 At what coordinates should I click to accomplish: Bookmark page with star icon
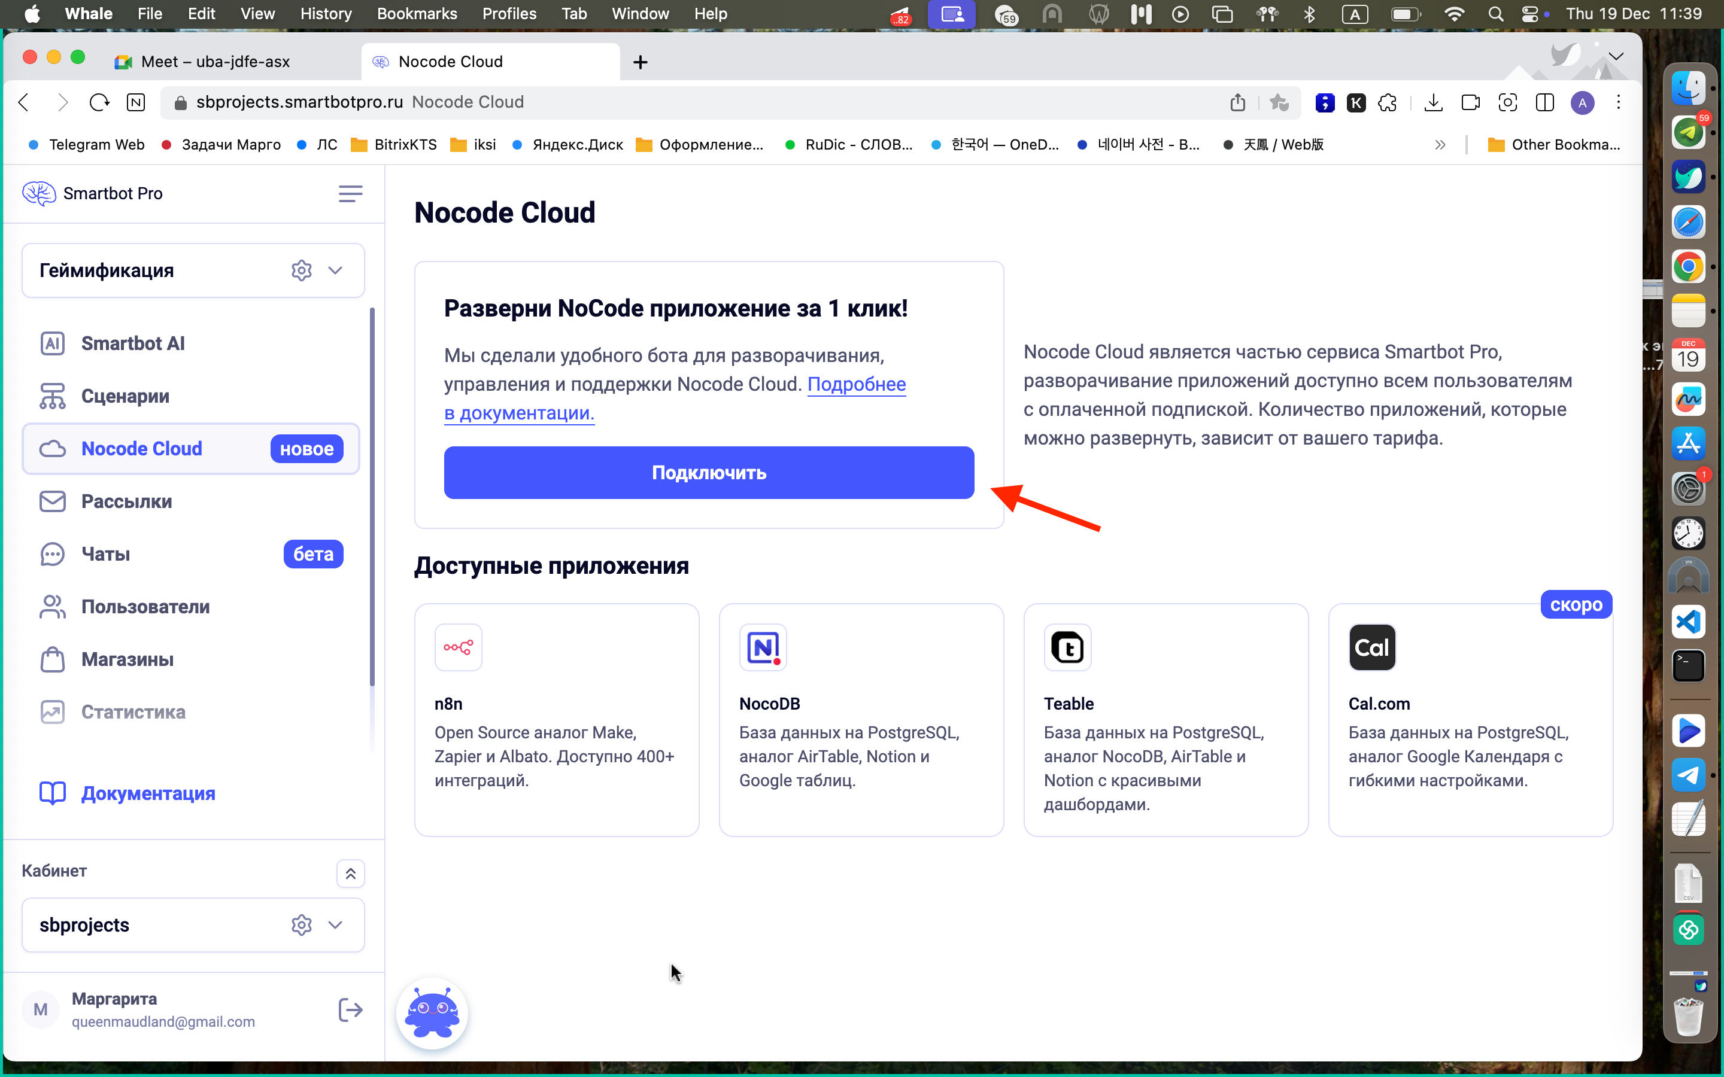[1279, 102]
